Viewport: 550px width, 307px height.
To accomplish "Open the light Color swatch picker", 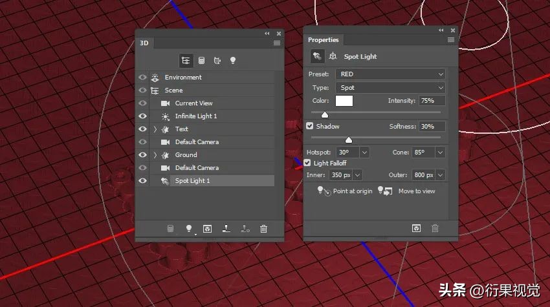I will [x=344, y=101].
